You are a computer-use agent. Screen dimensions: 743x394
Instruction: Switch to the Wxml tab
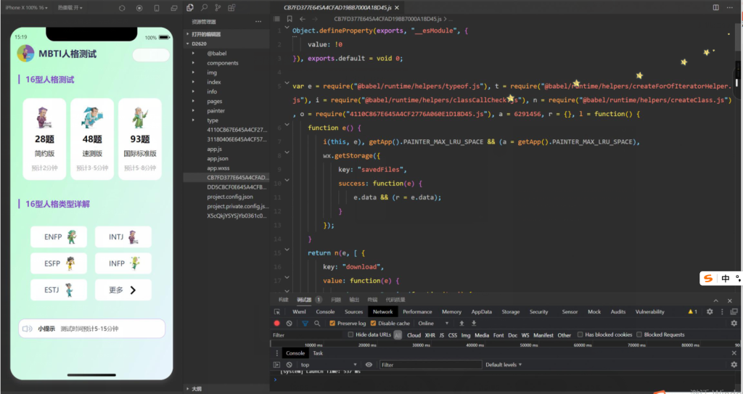pyautogui.click(x=299, y=311)
